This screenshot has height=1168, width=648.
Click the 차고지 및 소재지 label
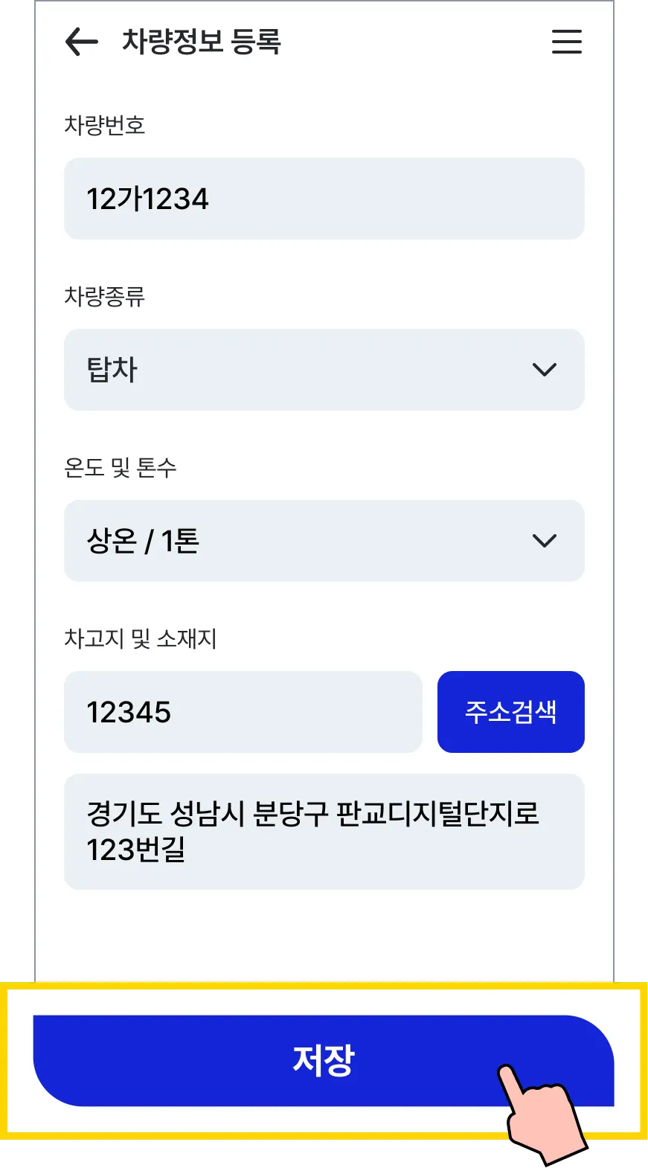[x=141, y=638]
